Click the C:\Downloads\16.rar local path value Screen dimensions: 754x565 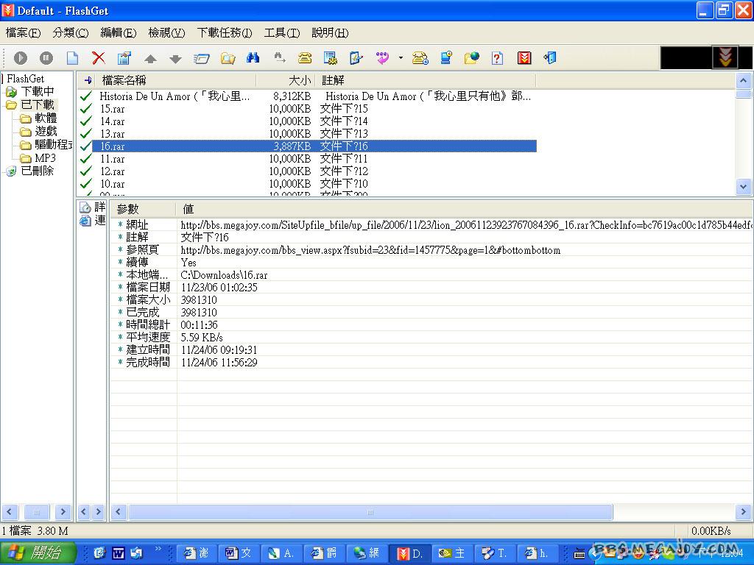click(x=224, y=275)
